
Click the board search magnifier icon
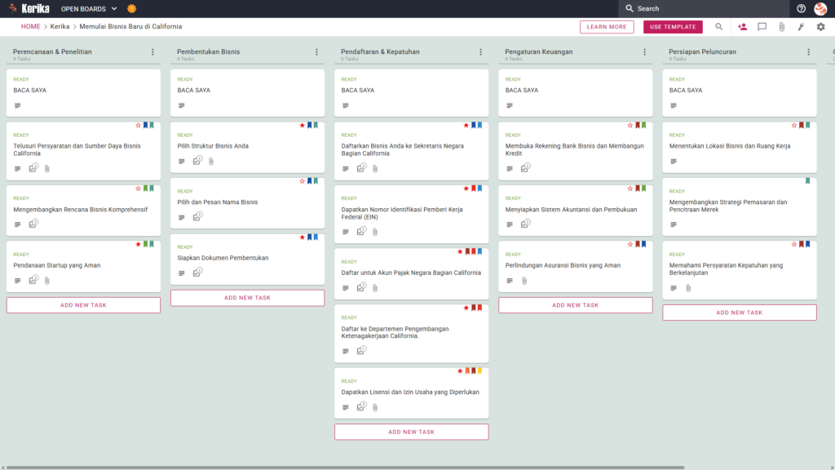719,27
